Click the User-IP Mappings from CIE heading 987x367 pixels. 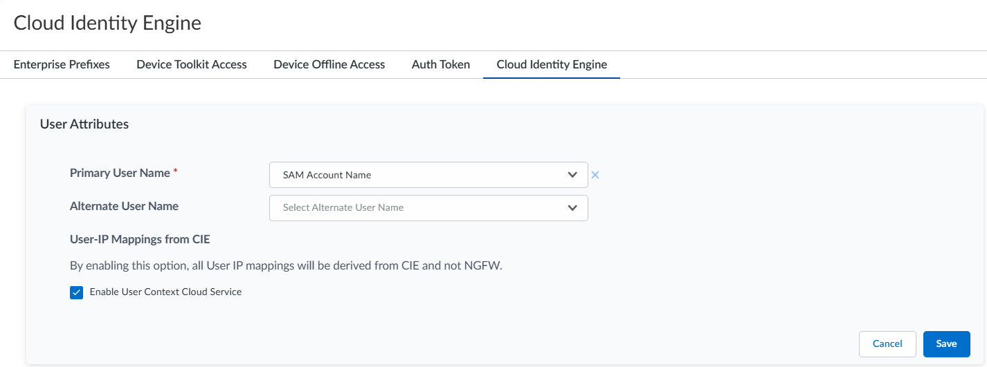tap(140, 240)
